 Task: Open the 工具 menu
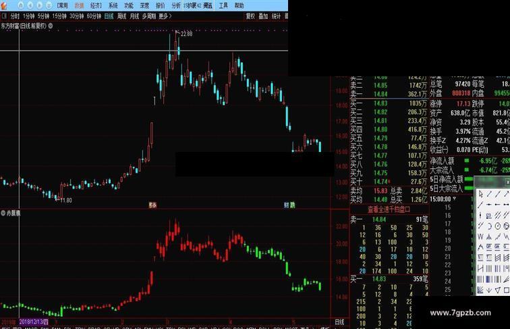point(223,5)
